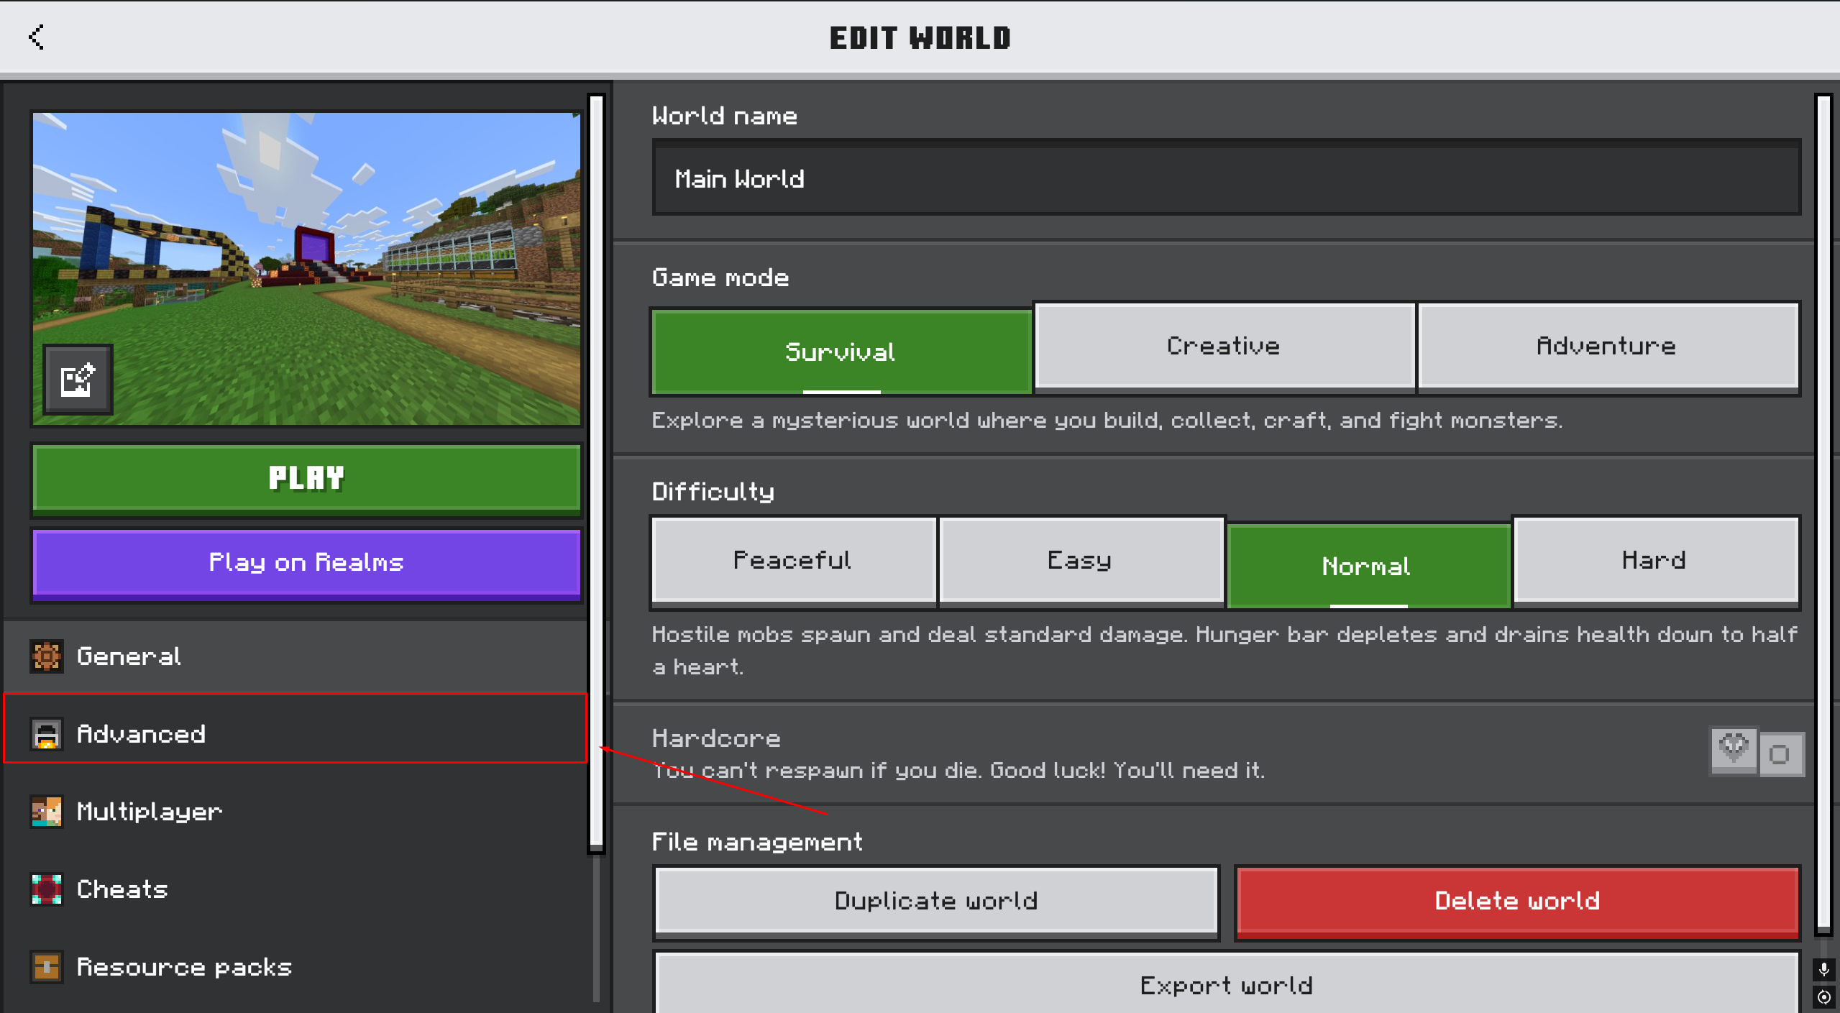The height and width of the screenshot is (1013, 1840).
Task: Click the General gear icon
Action: (47, 656)
